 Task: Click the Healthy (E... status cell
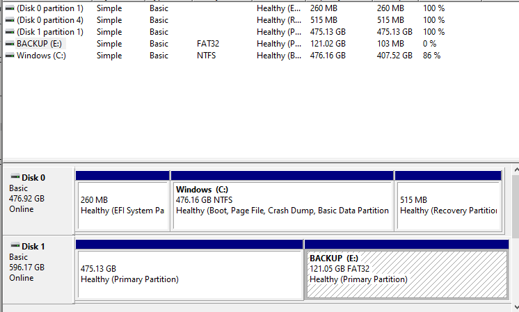pos(279,8)
